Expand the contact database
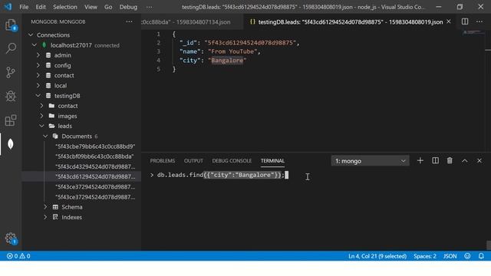 pyautogui.click(x=38, y=75)
